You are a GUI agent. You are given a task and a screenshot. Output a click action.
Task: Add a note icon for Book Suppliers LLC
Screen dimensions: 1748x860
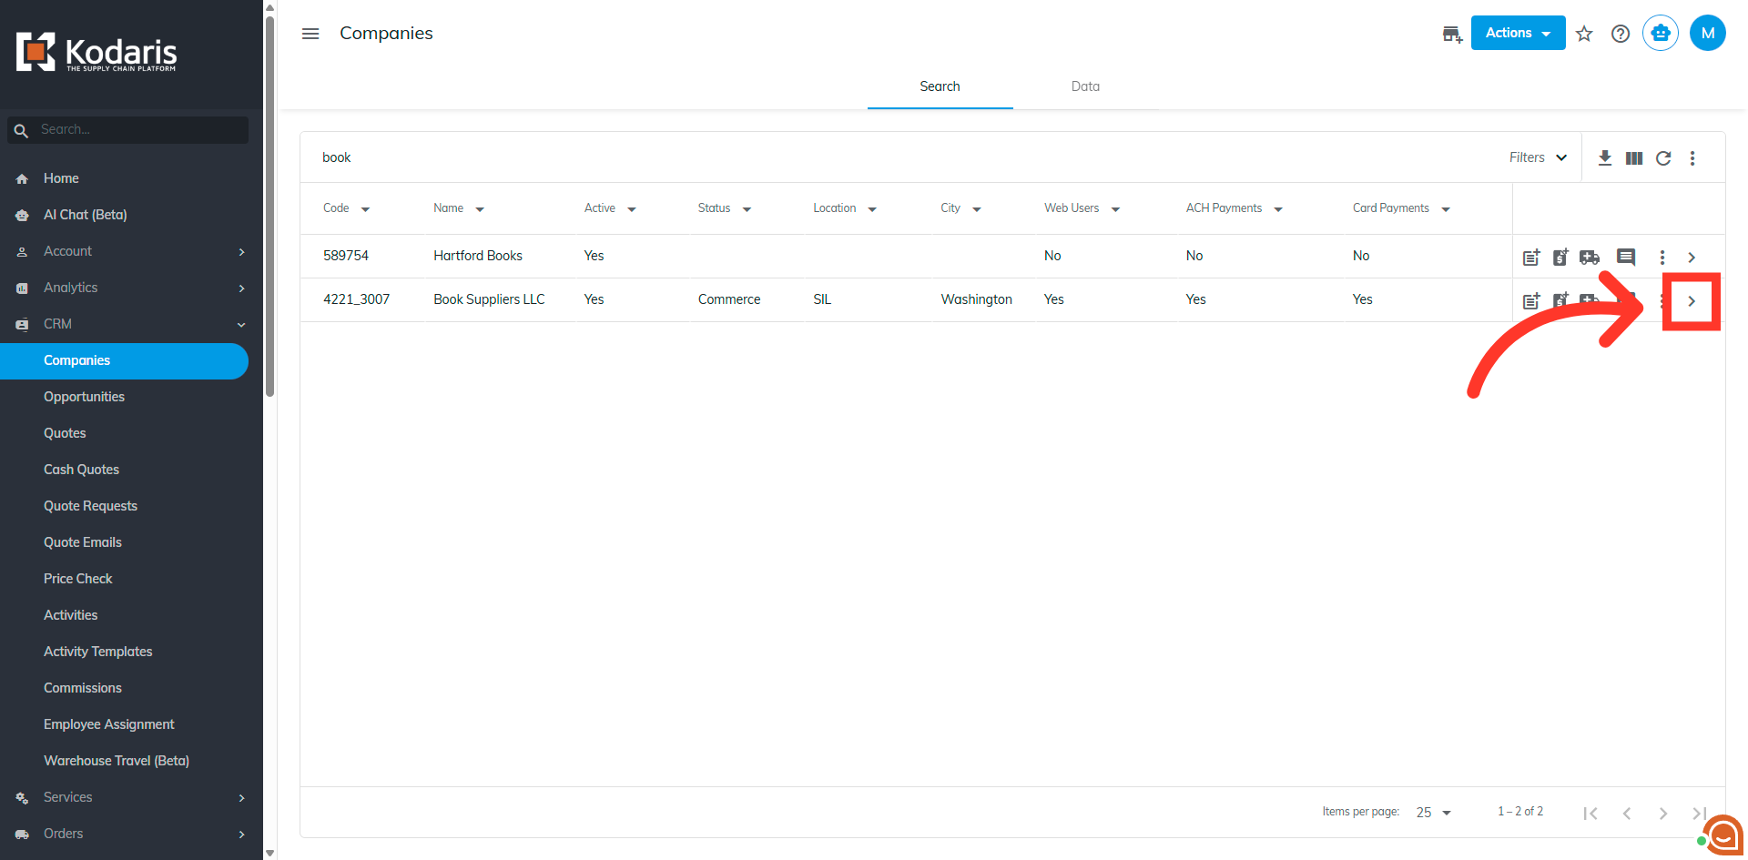pos(1531,301)
